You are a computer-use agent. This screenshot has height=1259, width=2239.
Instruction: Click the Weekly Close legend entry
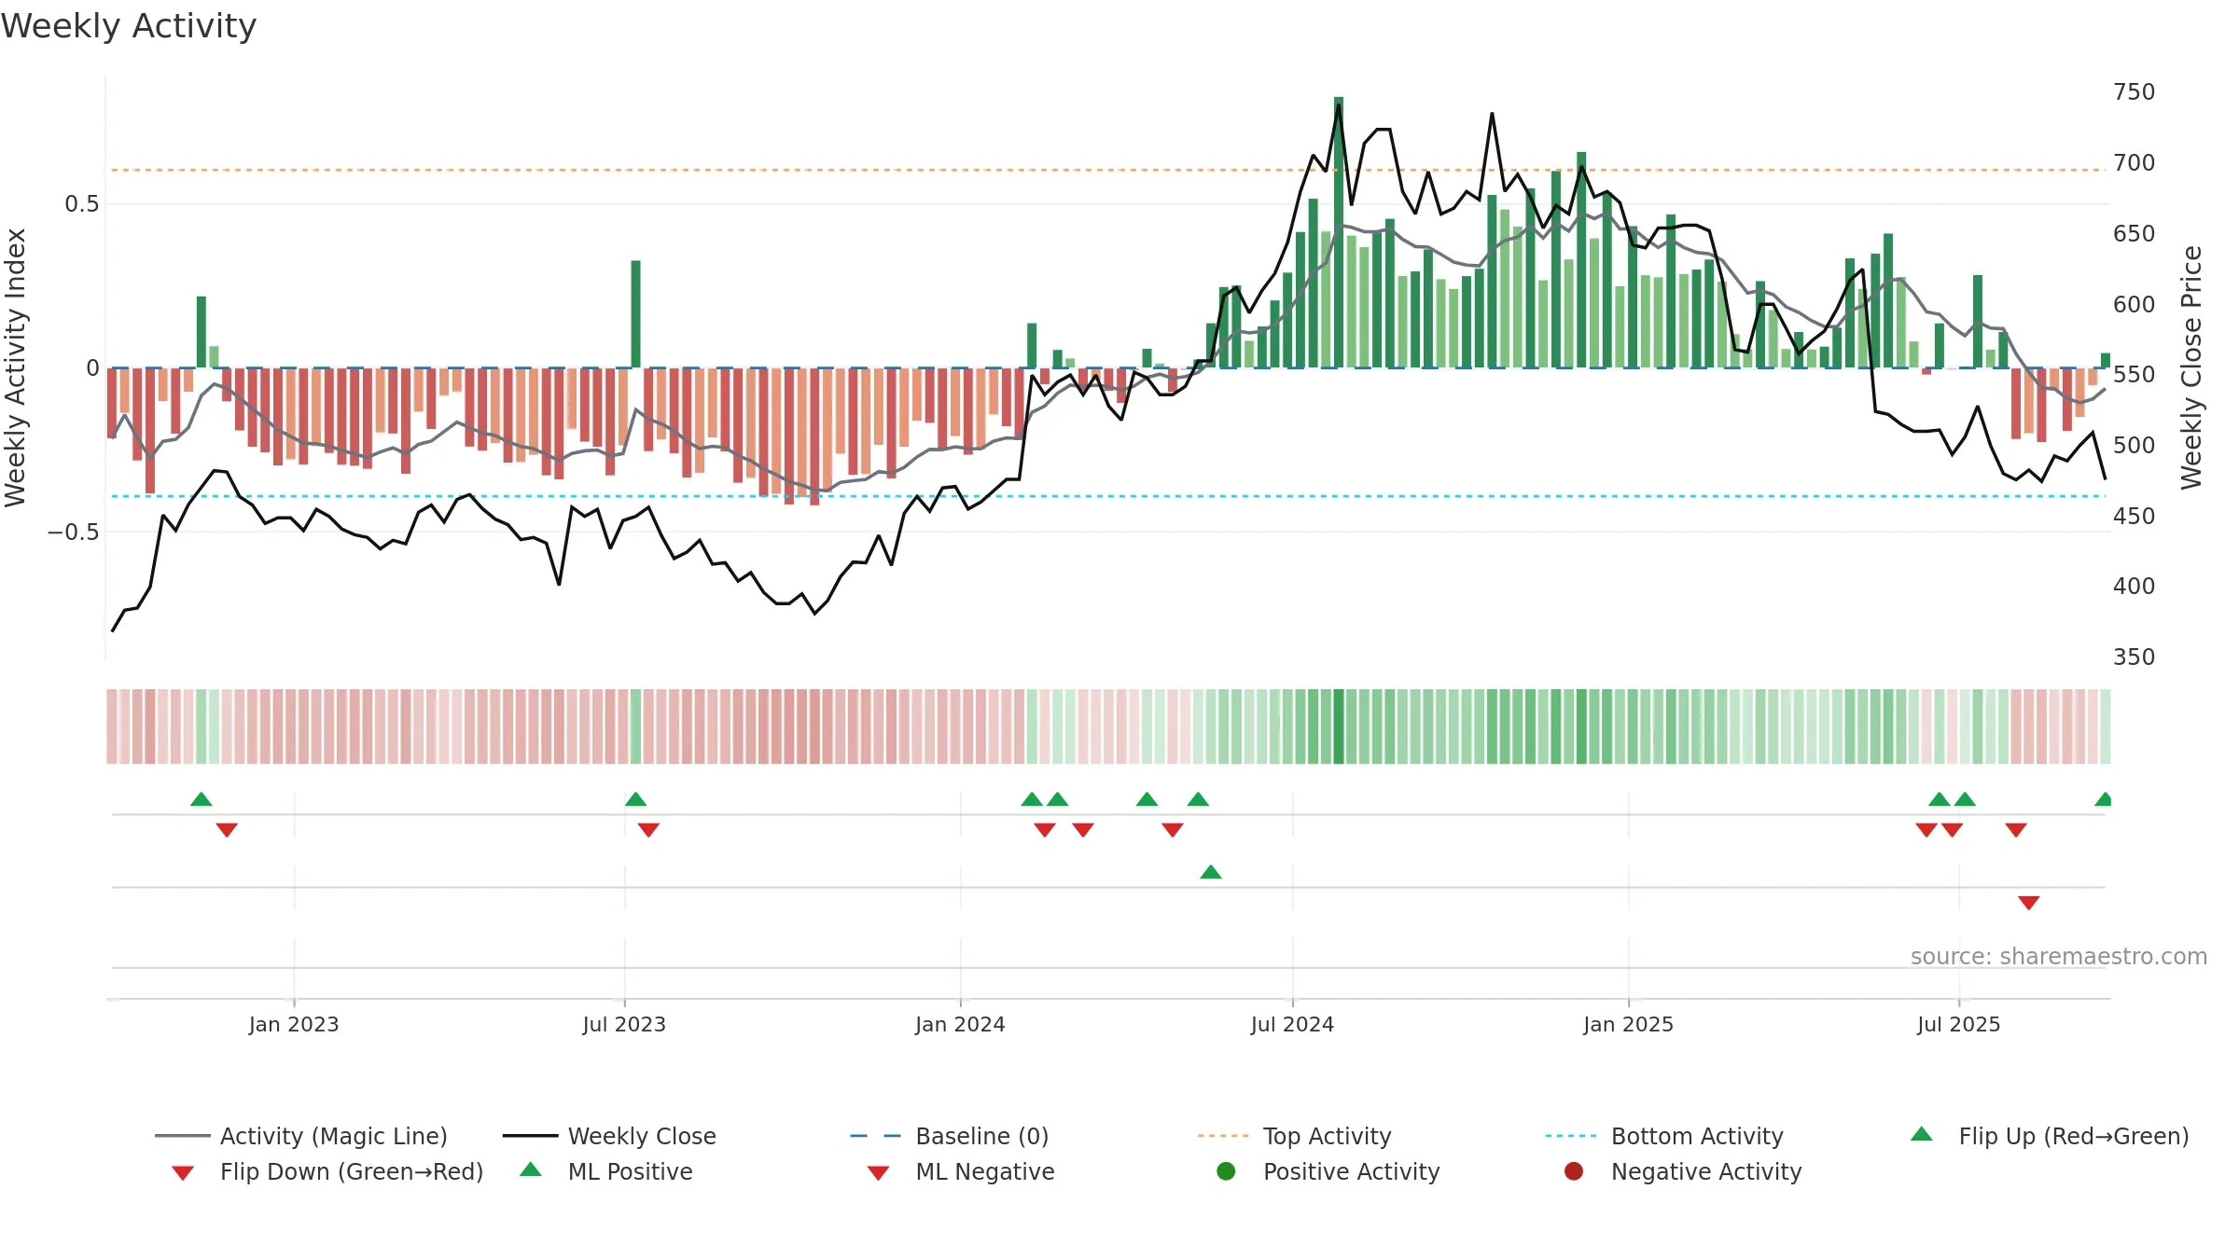tap(609, 1136)
